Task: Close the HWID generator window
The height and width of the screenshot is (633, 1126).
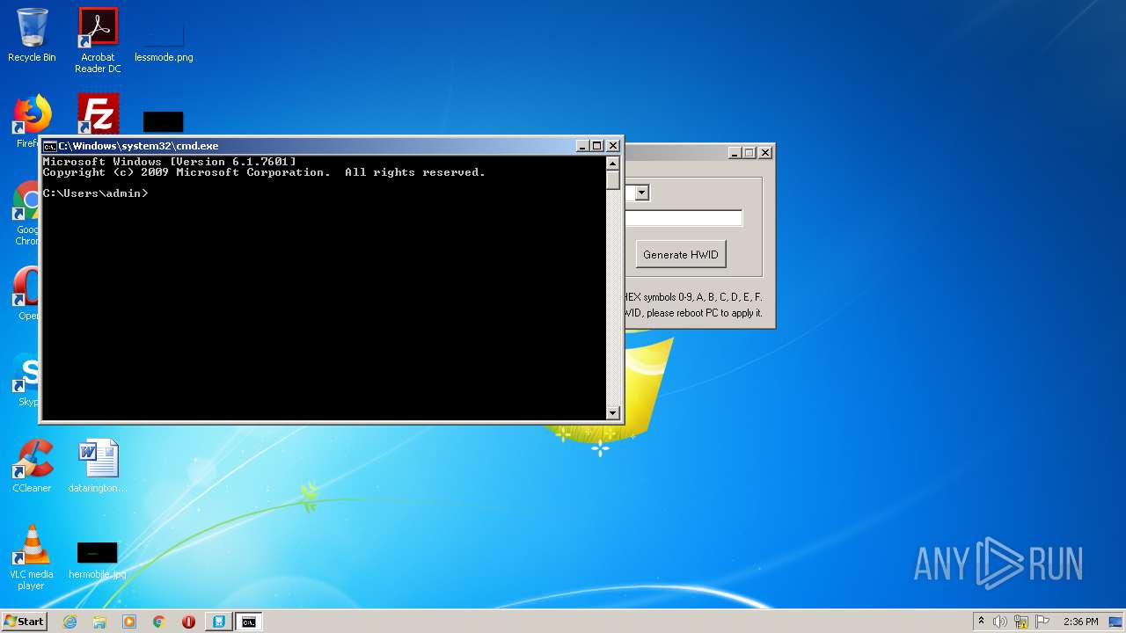Action: [x=765, y=152]
